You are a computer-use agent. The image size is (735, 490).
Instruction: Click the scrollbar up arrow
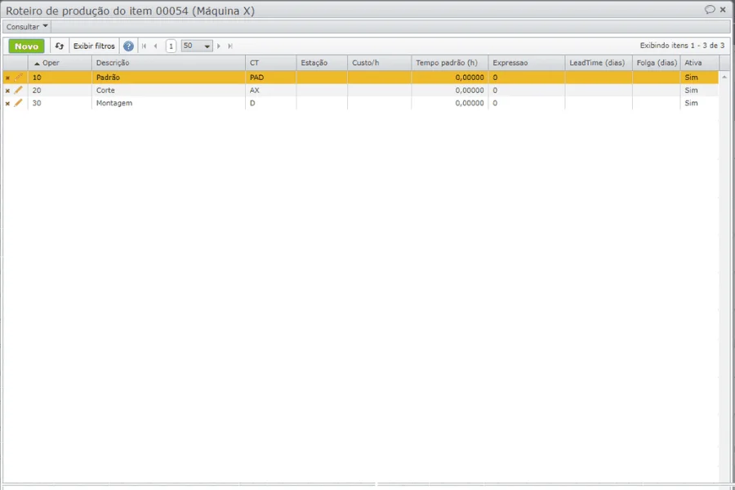click(x=724, y=77)
